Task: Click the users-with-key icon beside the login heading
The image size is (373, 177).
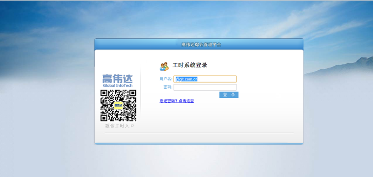Action: (164, 66)
